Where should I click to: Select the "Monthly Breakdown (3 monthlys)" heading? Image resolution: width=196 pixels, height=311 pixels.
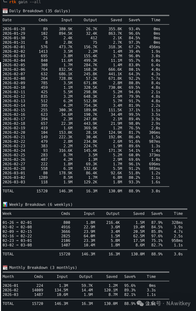point(43,268)
